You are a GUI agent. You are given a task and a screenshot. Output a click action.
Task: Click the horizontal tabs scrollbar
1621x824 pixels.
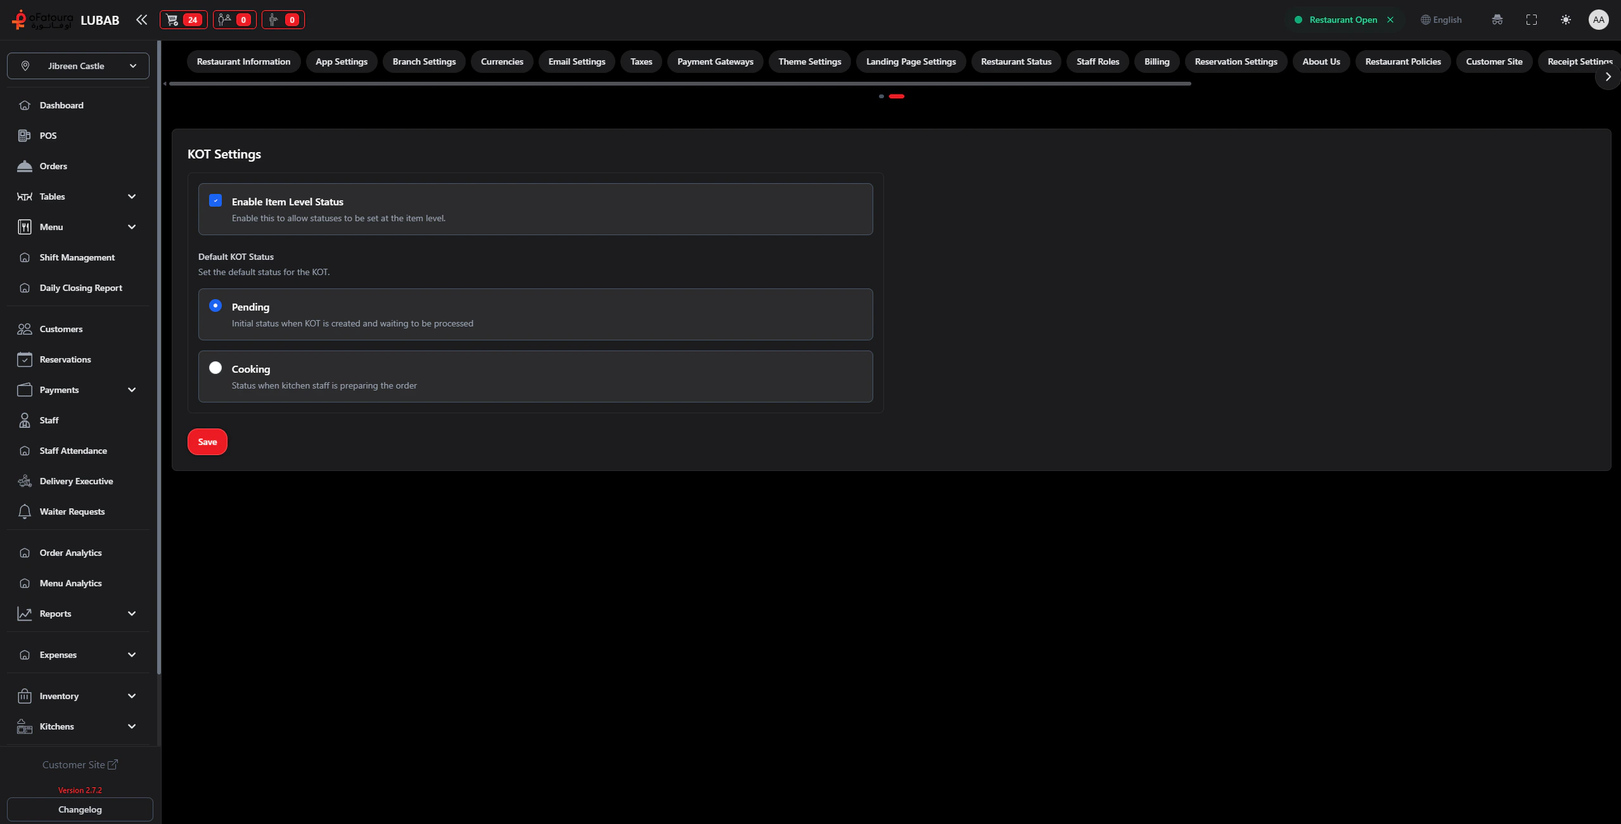(679, 84)
